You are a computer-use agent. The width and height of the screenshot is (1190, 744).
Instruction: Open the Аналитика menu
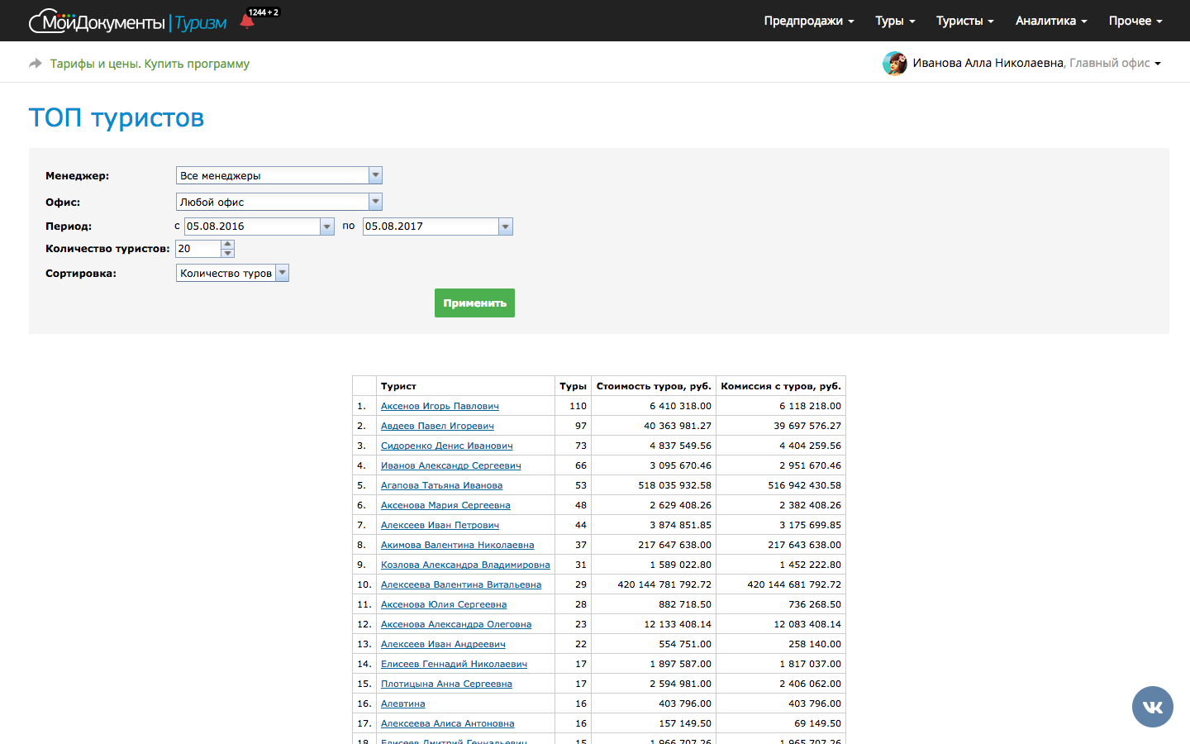(1050, 21)
